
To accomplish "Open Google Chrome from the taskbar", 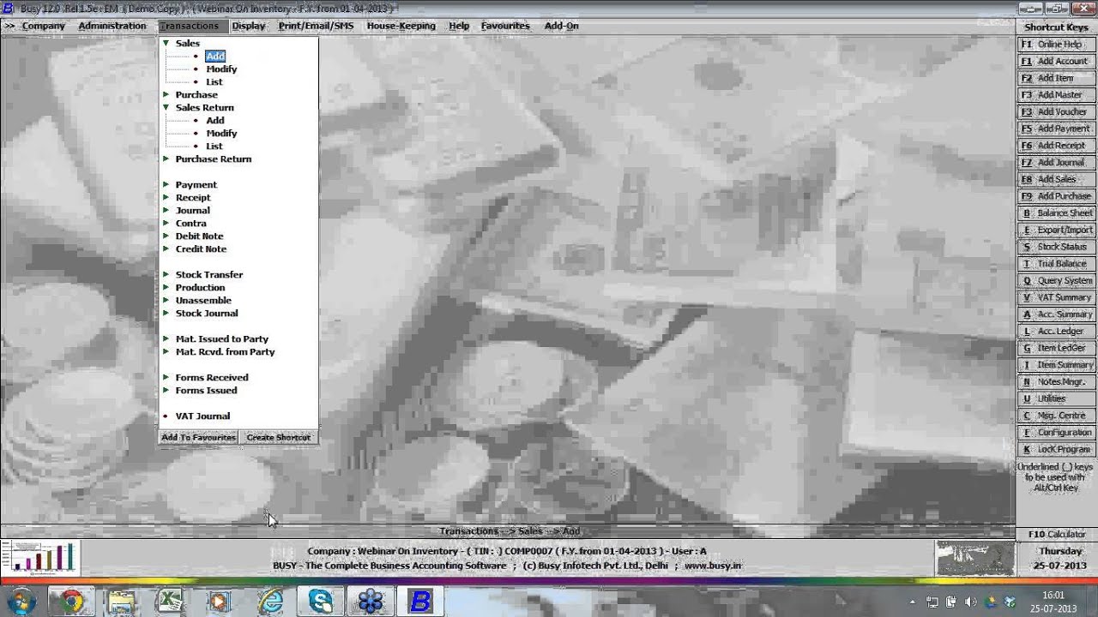I will point(71,602).
